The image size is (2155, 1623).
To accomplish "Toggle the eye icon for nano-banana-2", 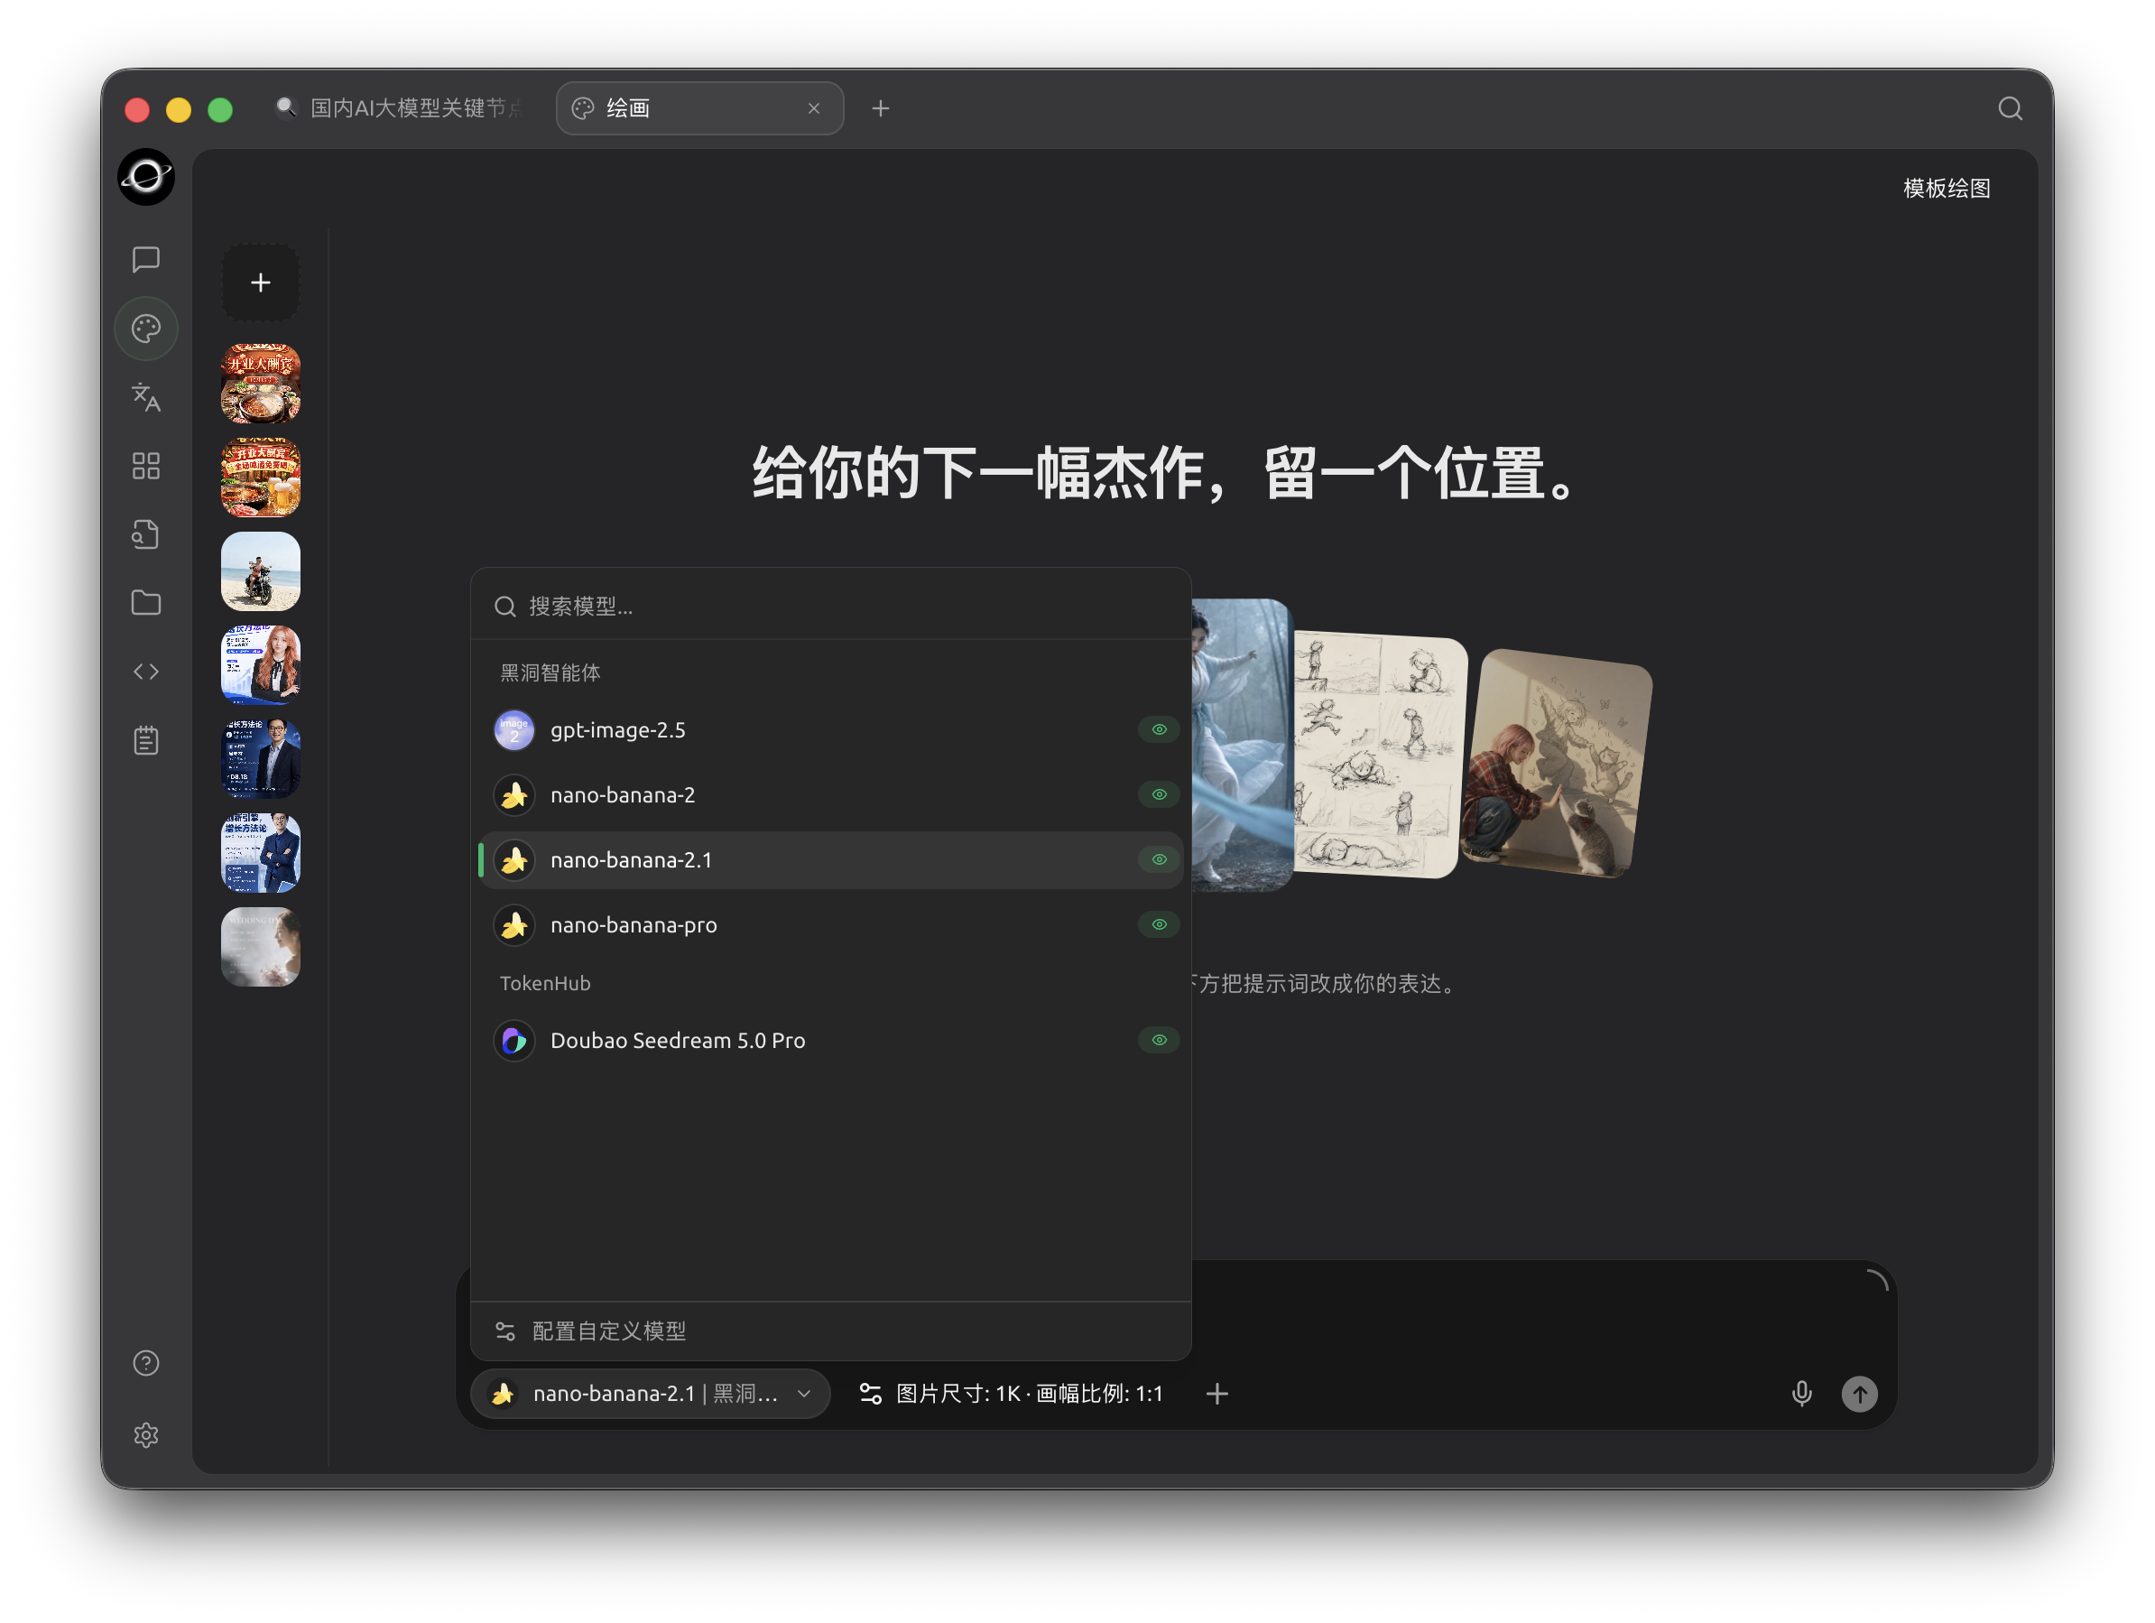I will click(x=1160, y=794).
